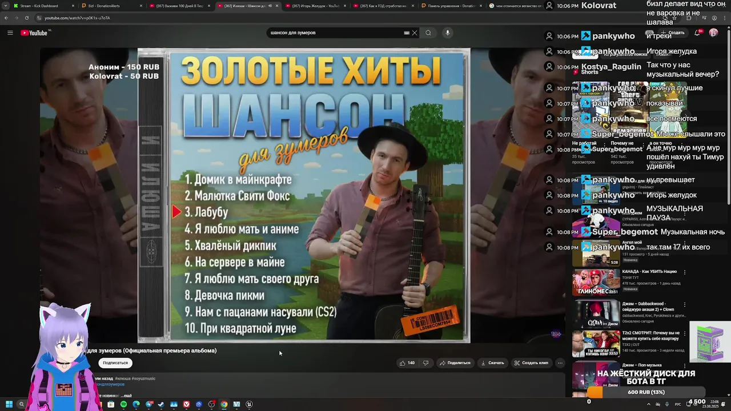
Task: Reload the YouTube page
Action: pos(27,18)
